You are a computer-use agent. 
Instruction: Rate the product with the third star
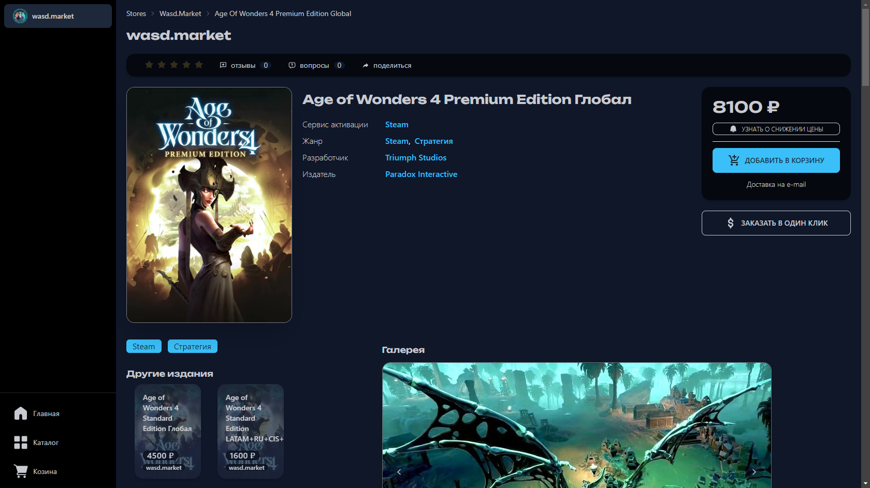[x=174, y=65]
